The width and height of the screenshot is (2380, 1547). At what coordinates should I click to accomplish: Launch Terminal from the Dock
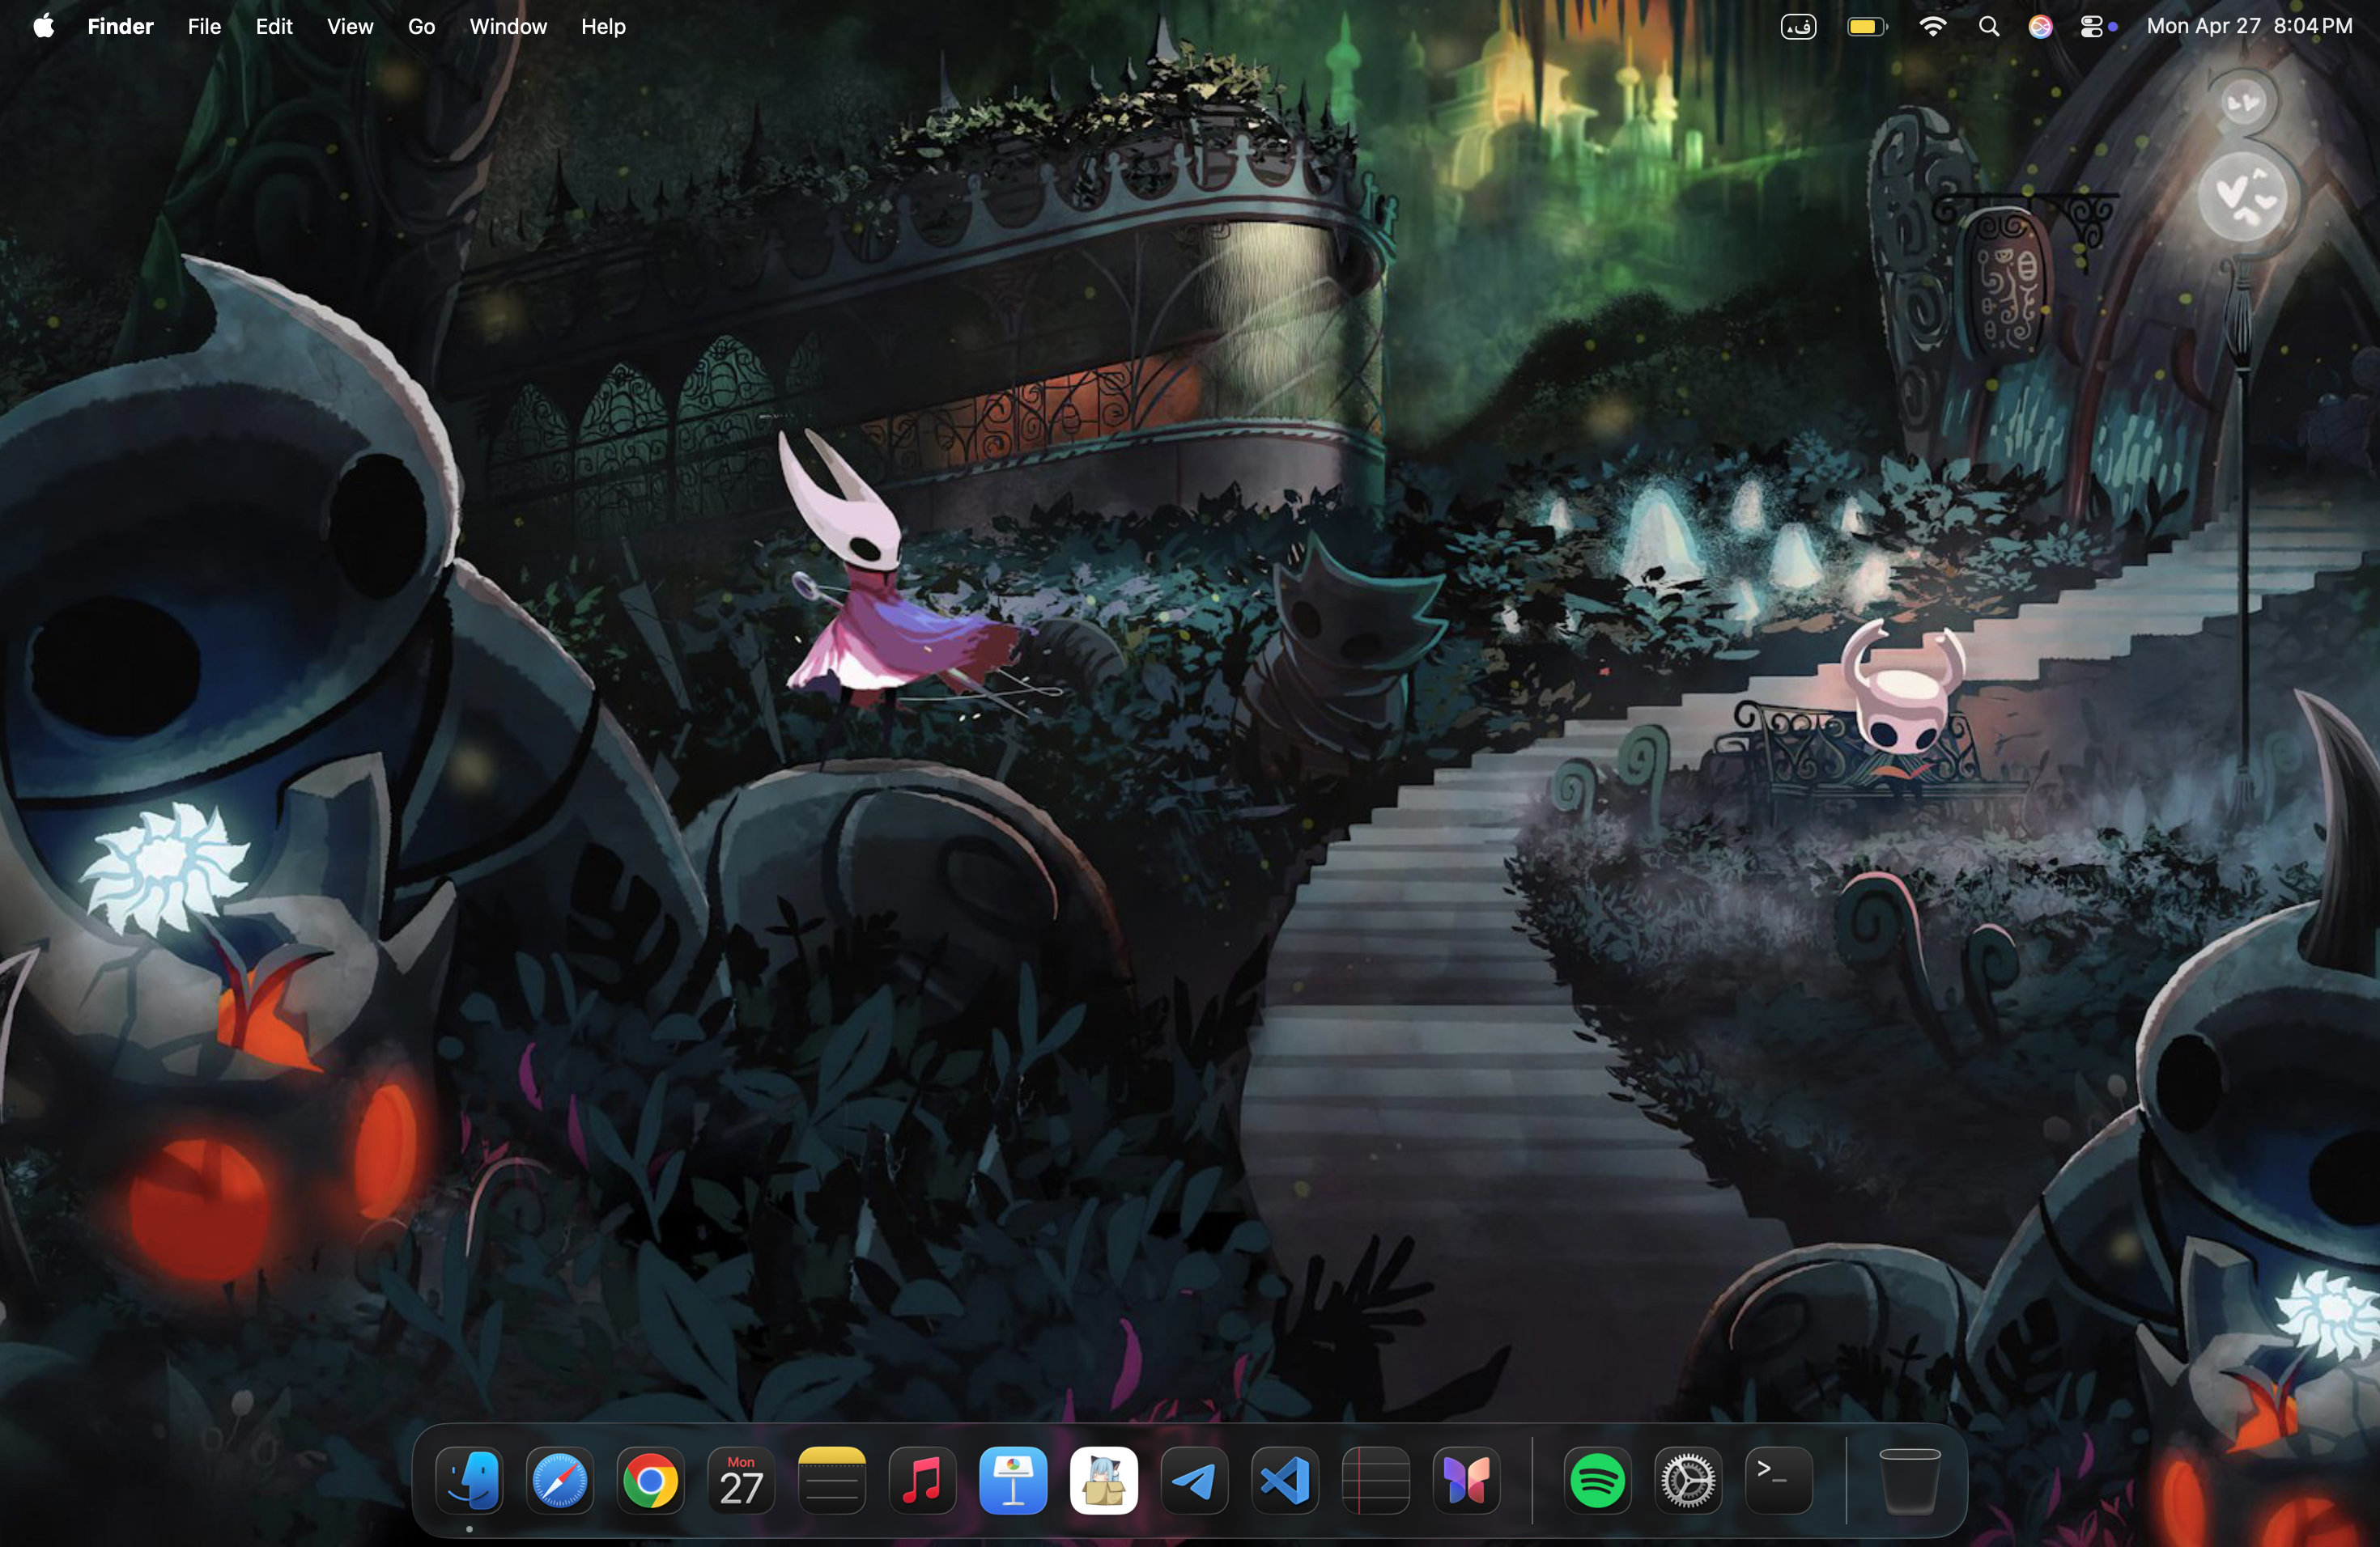click(x=1779, y=1480)
